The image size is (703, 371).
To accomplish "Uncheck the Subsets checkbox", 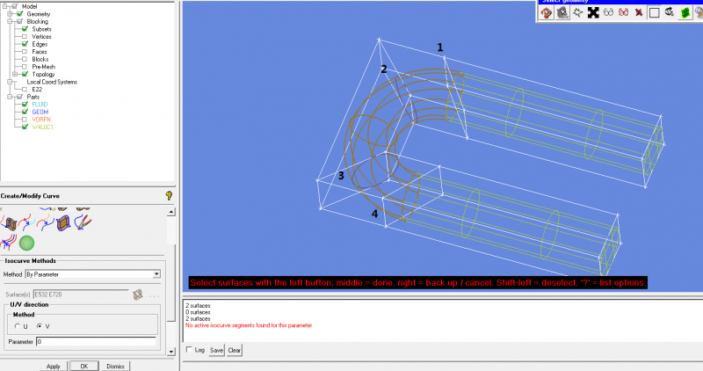I will 25,29.
